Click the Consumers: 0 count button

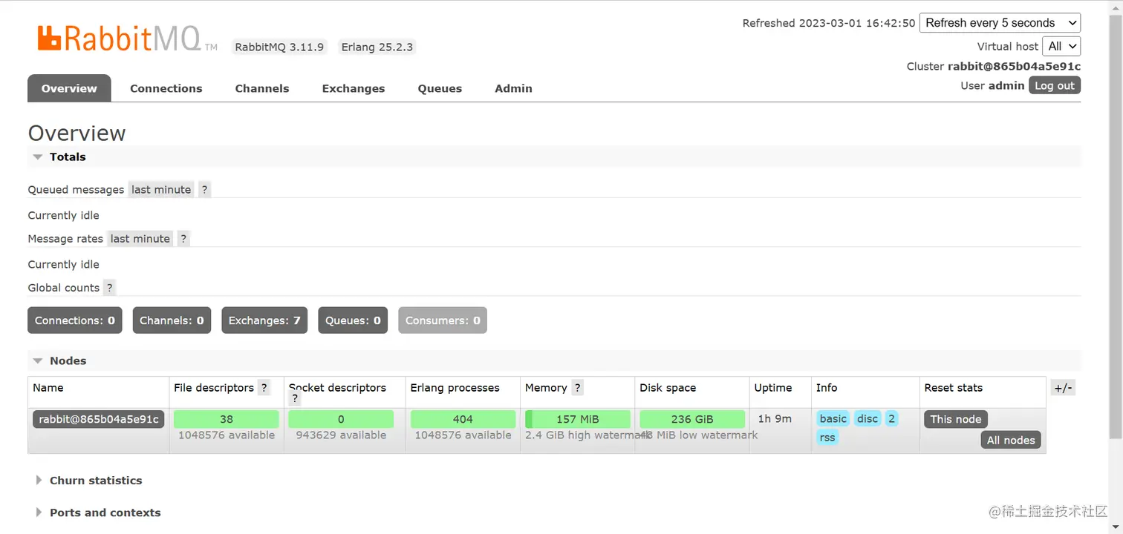(x=443, y=320)
